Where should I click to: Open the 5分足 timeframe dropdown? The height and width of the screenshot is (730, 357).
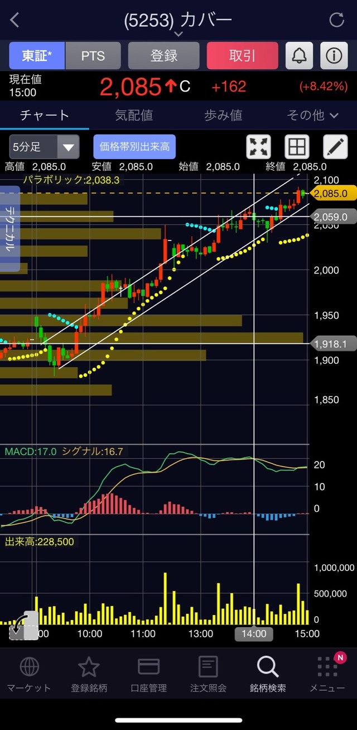[x=44, y=147]
